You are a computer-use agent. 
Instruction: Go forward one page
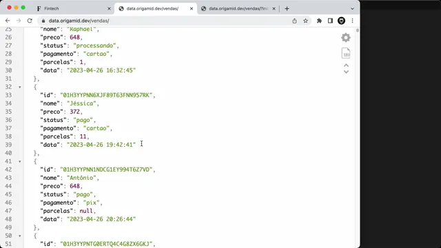pos(19,21)
